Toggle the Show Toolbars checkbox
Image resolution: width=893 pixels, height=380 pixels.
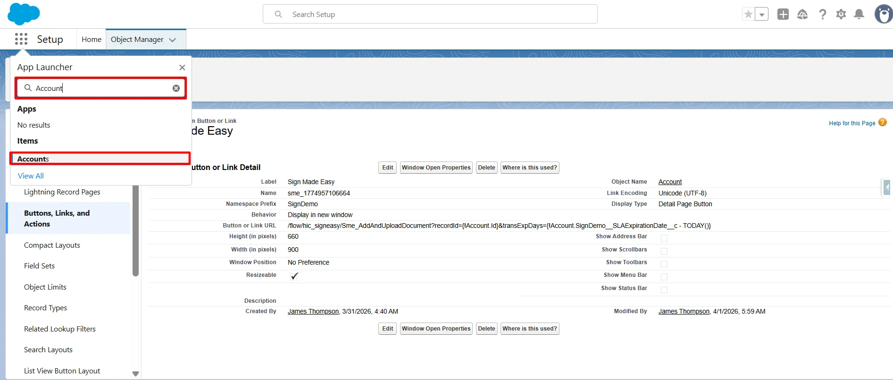pos(664,264)
